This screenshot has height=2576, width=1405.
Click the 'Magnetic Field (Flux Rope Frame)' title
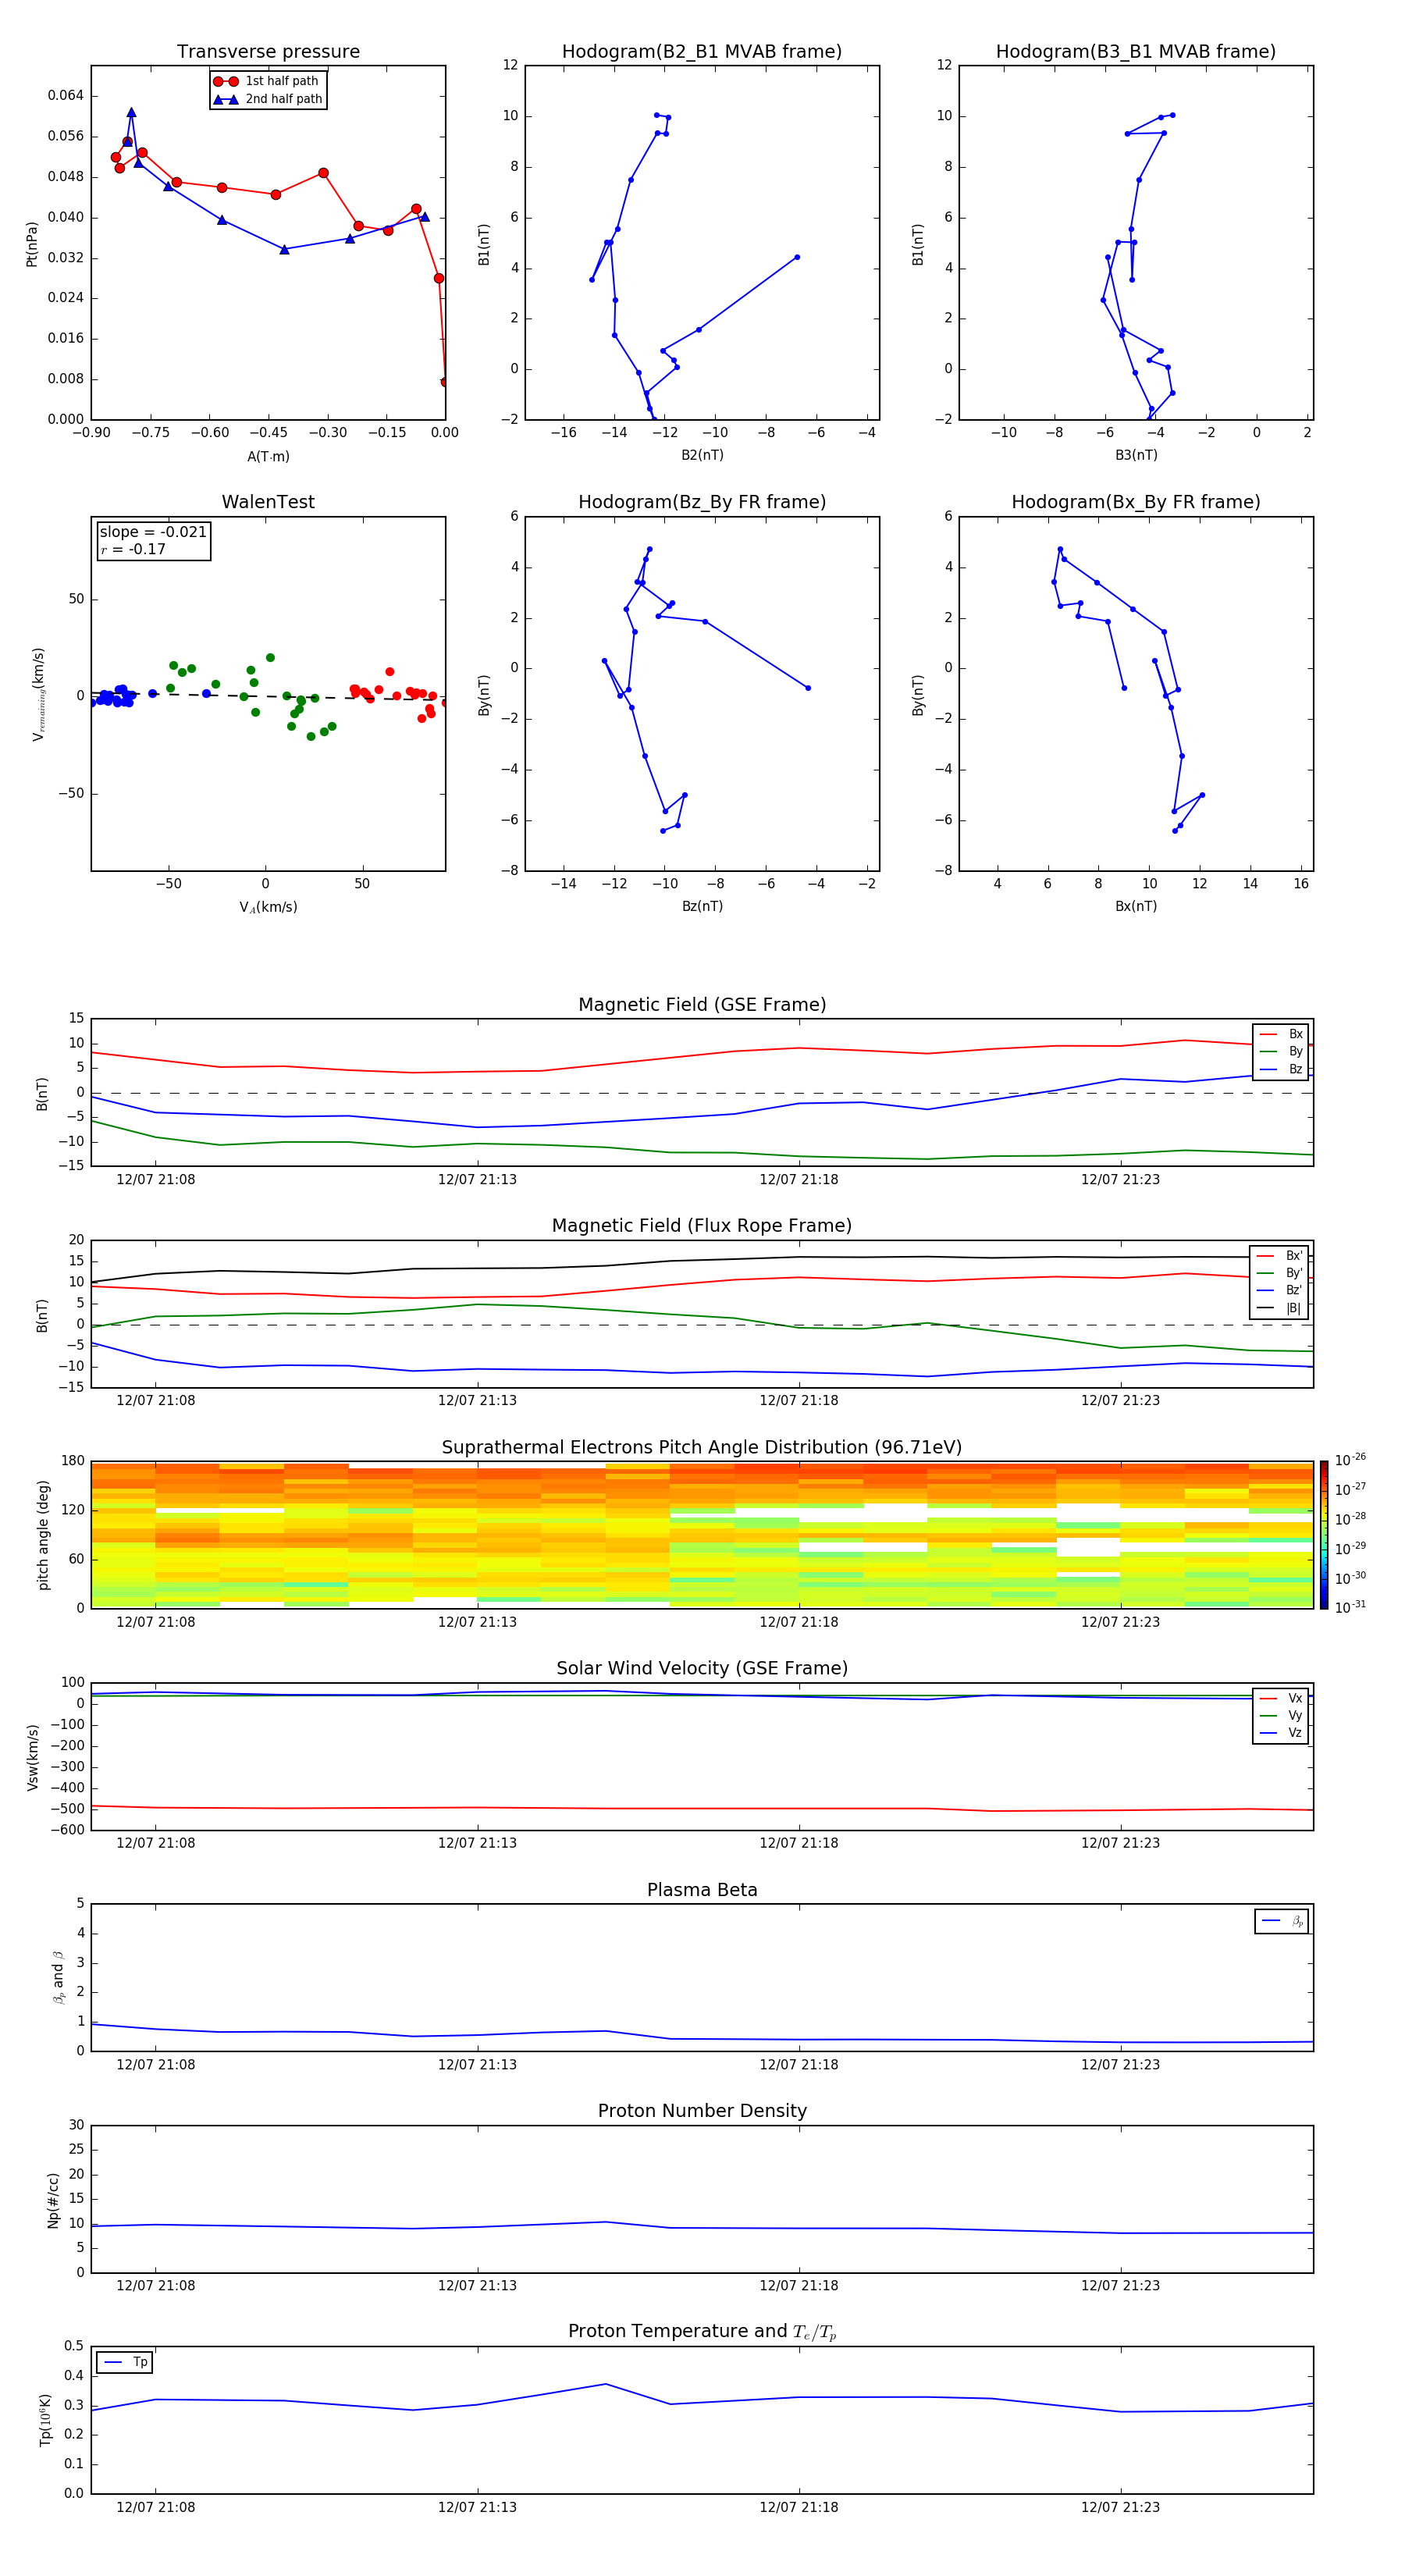(702, 1226)
